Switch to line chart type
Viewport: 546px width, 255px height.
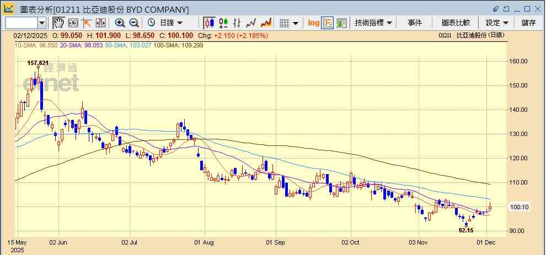tap(251, 23)
